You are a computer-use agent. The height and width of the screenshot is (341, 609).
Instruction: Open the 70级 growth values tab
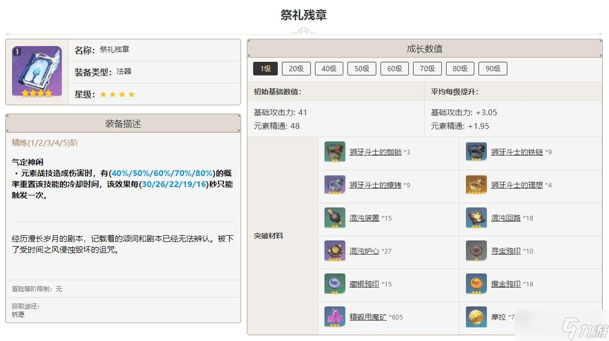click(x=427, y=69)
